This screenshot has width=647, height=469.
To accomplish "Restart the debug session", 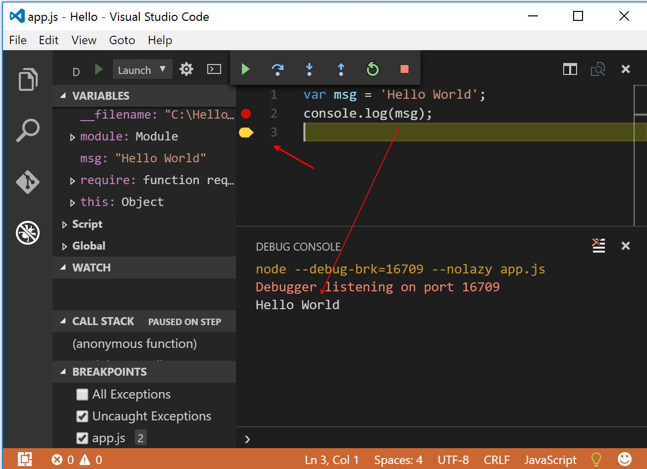I will [372, 69].
